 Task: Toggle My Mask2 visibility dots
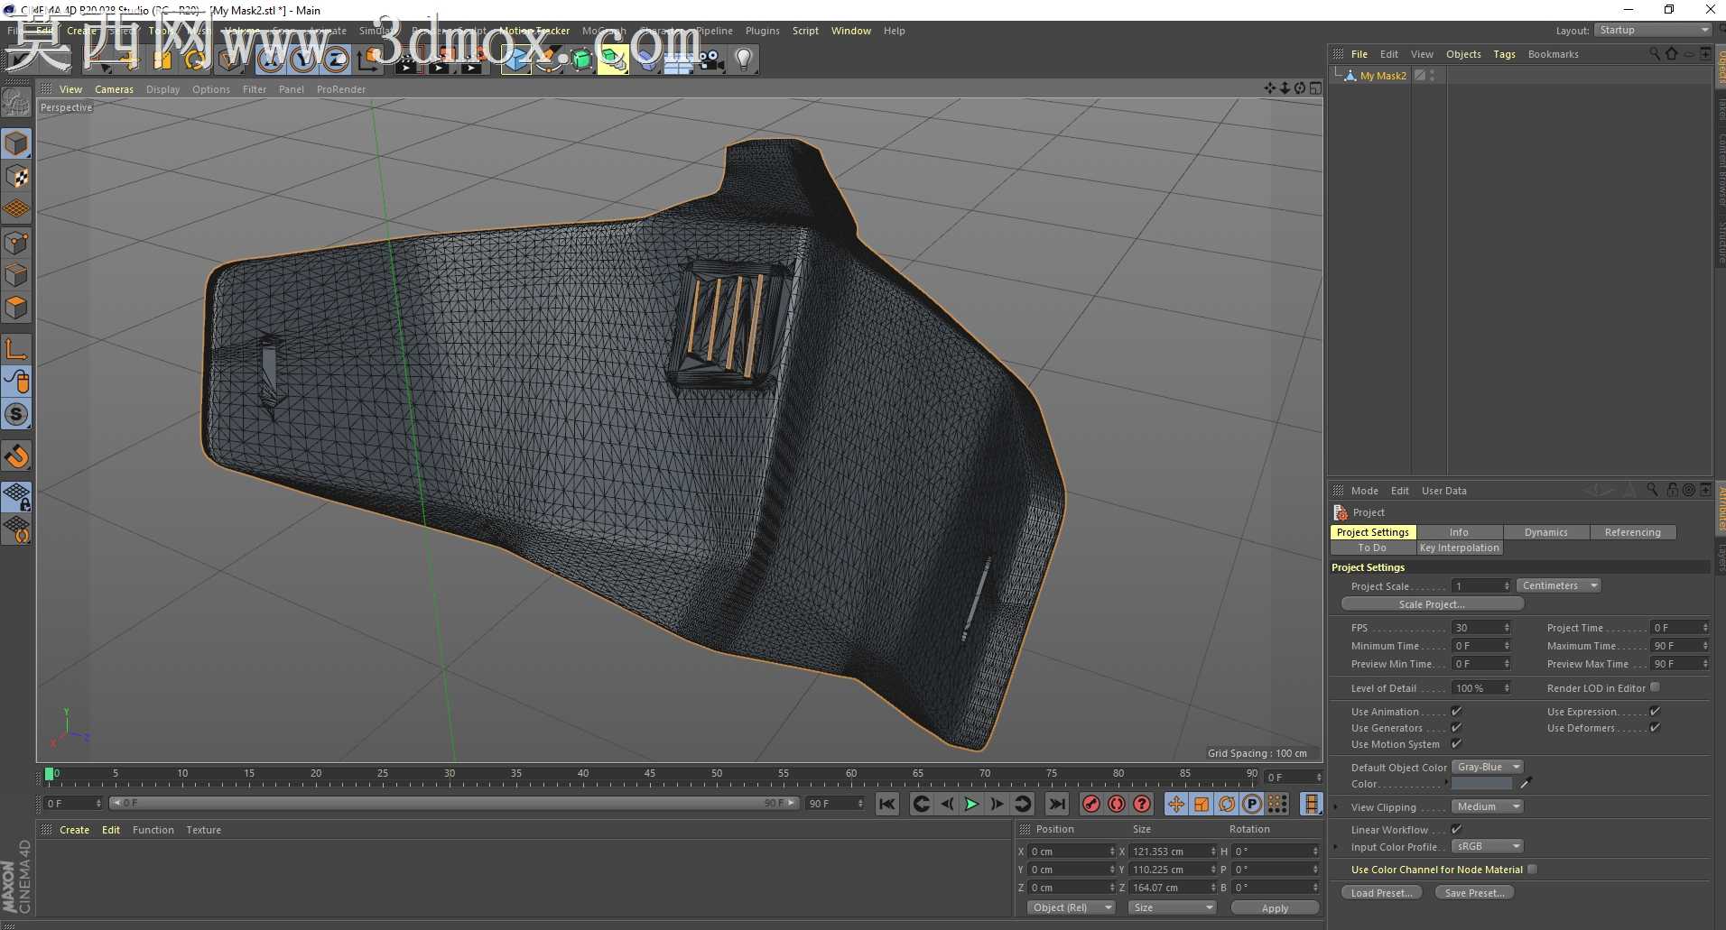pyautogui.click(x=1432, y=76)
